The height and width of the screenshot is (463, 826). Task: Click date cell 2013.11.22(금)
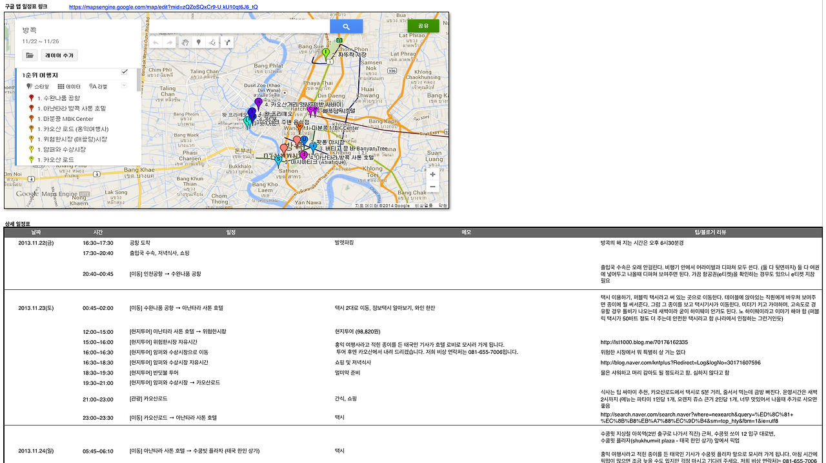click(36, 243)
